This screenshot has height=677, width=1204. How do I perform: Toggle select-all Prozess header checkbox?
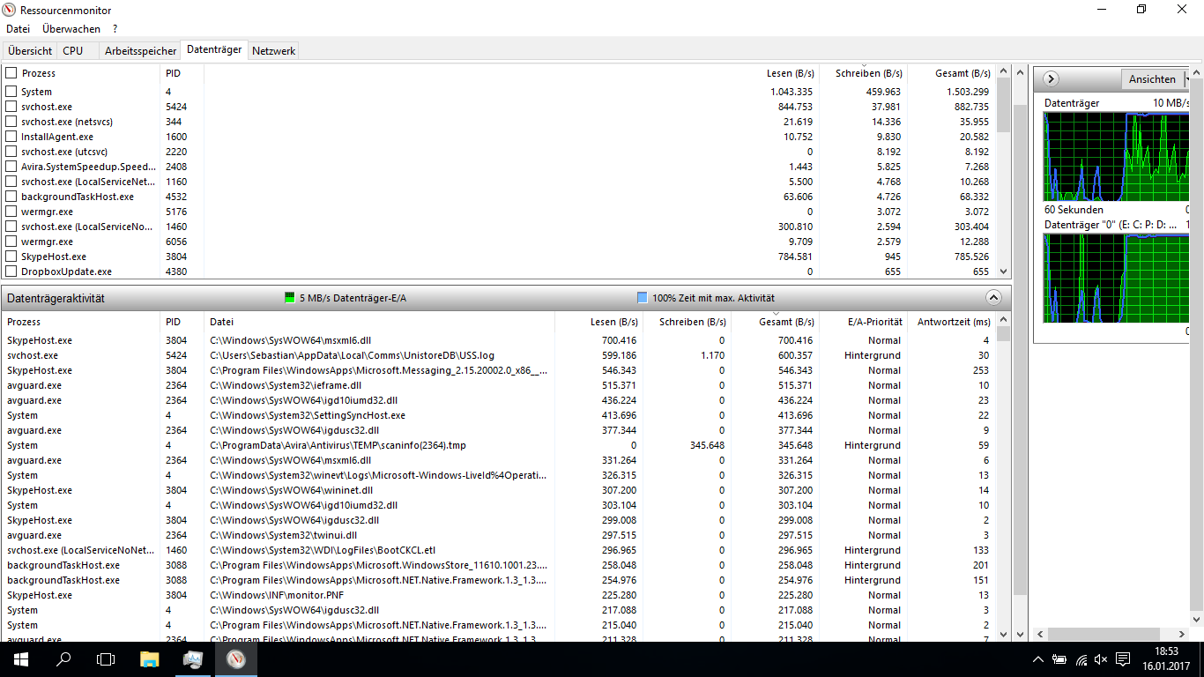click(x=11, y=73)
